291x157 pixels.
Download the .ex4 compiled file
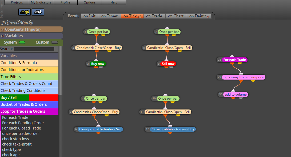click(38, 12)
